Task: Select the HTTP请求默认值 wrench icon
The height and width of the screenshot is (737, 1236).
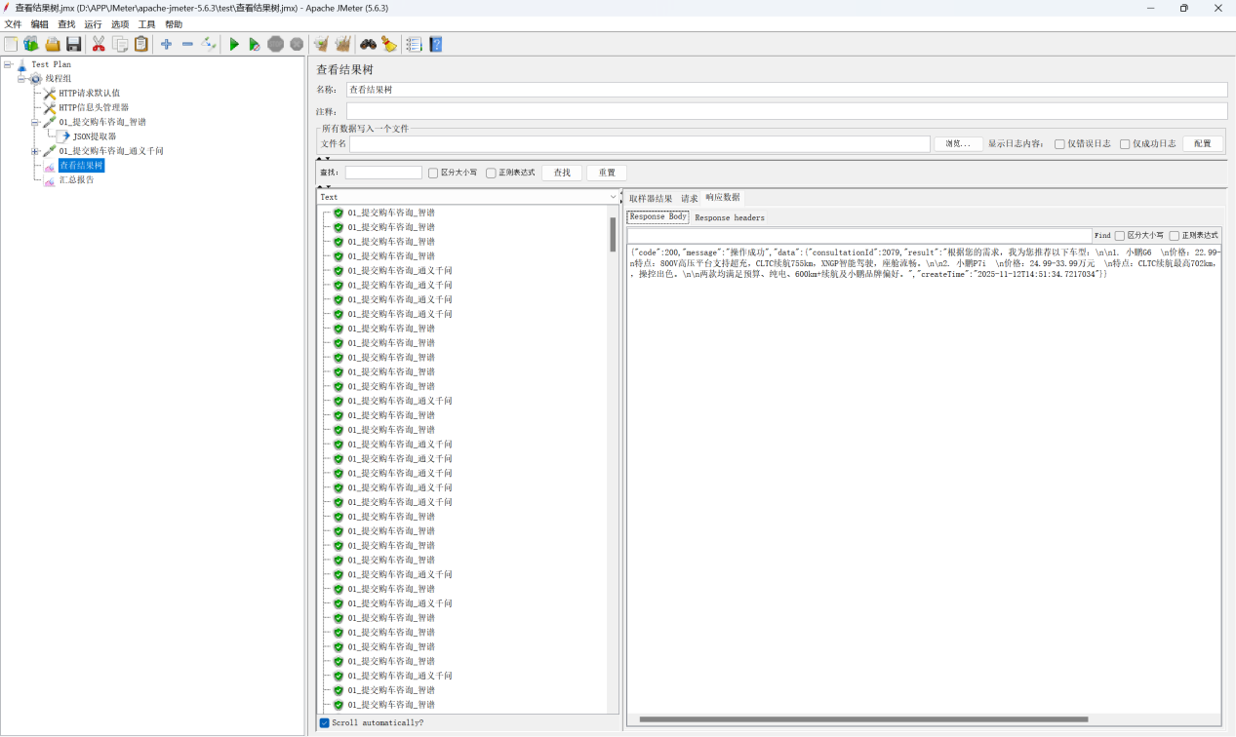Action: click(x=50, y=94)
